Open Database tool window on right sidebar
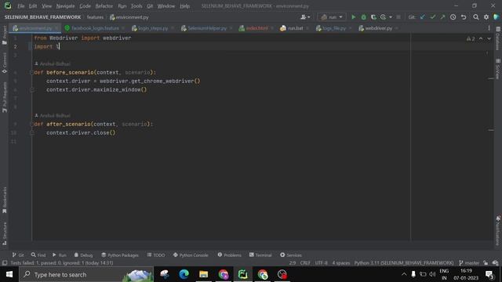 point(497,38)
